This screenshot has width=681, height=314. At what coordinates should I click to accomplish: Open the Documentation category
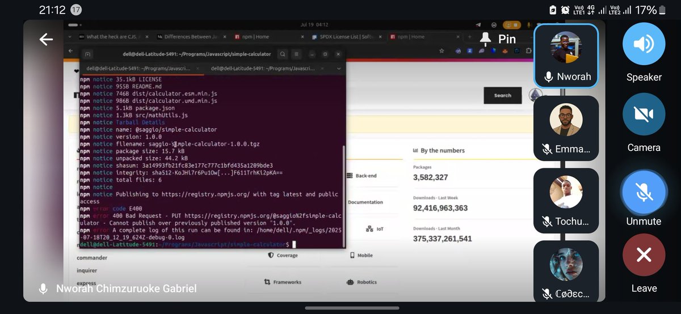click(365, 202)
